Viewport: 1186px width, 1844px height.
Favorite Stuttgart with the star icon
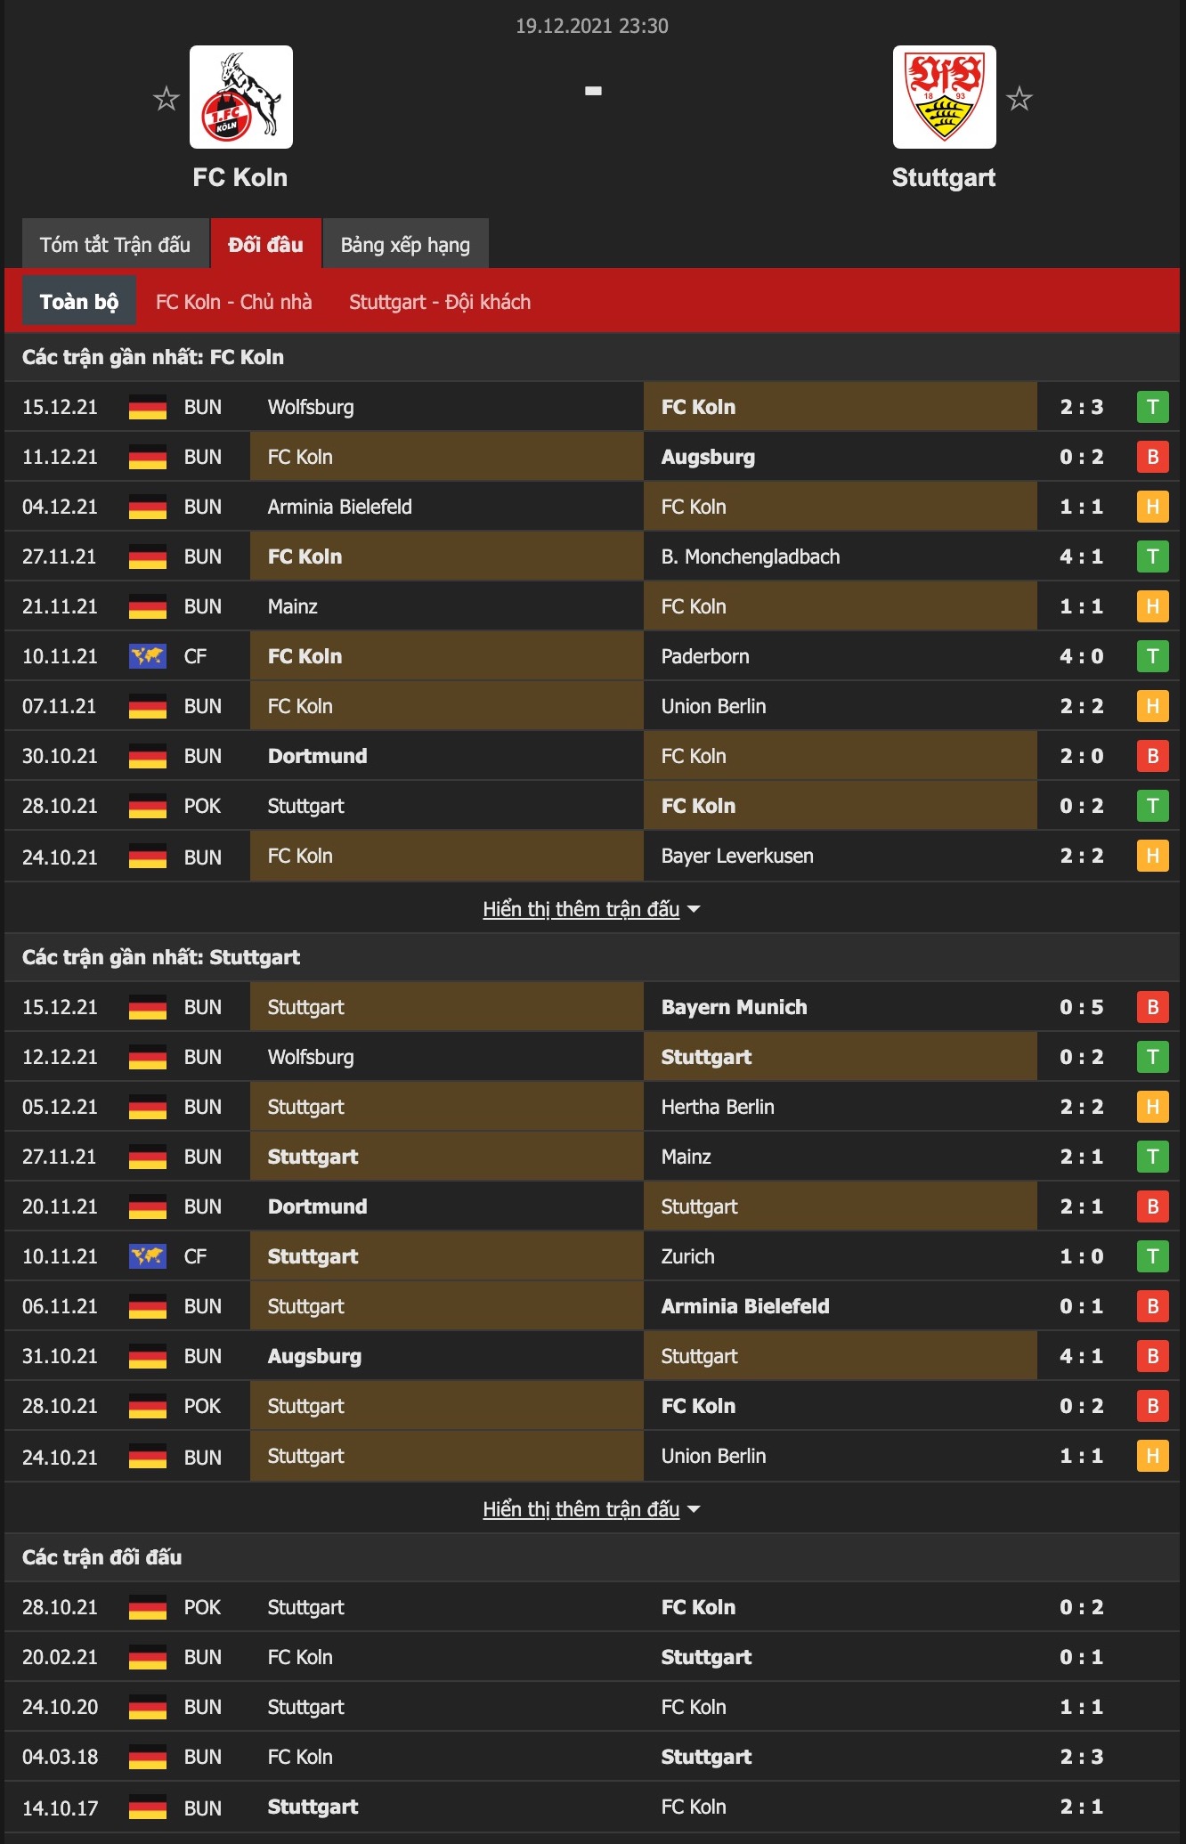click(1019, 98)
